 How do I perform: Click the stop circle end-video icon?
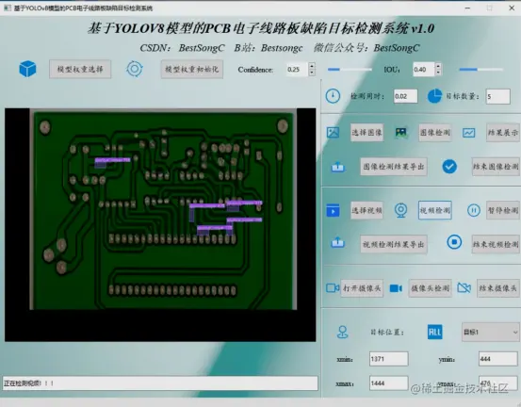[x=454, y=242]
